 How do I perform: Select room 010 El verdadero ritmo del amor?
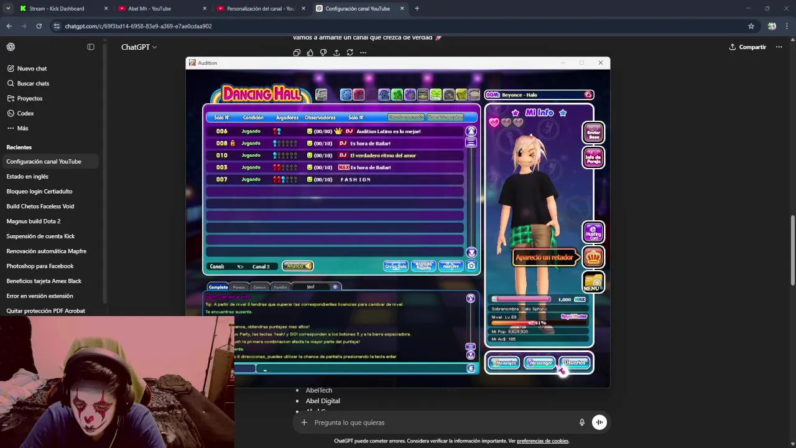point(335,156)
